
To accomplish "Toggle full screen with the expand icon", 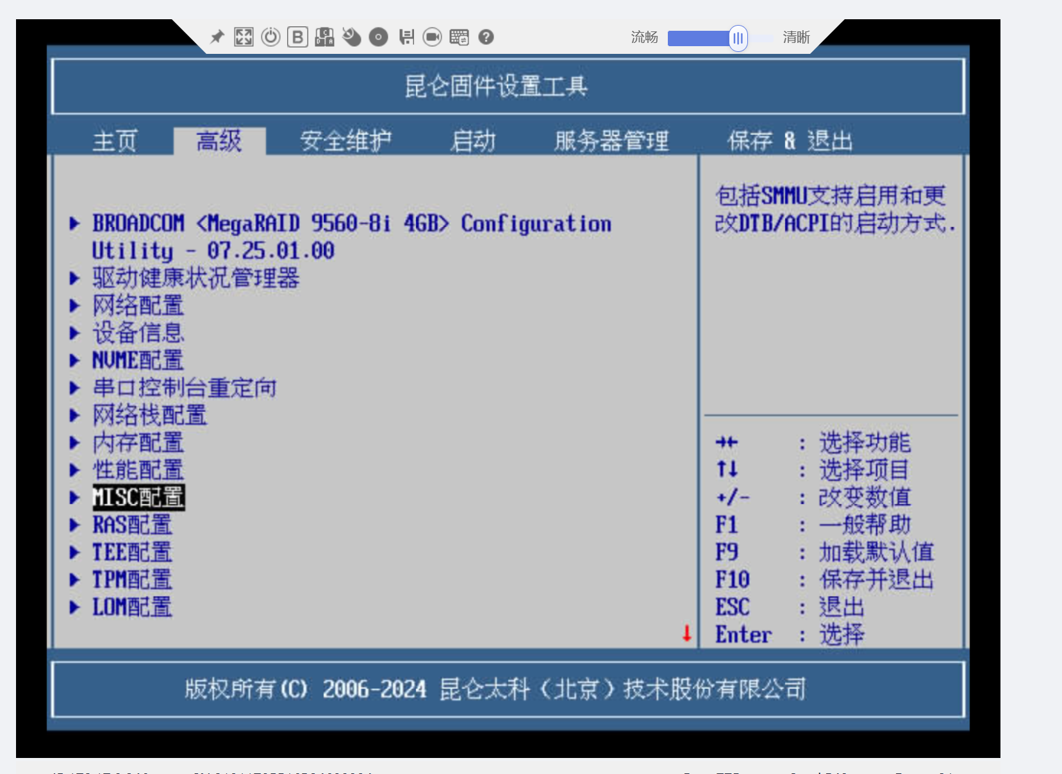I will [244, 37].
